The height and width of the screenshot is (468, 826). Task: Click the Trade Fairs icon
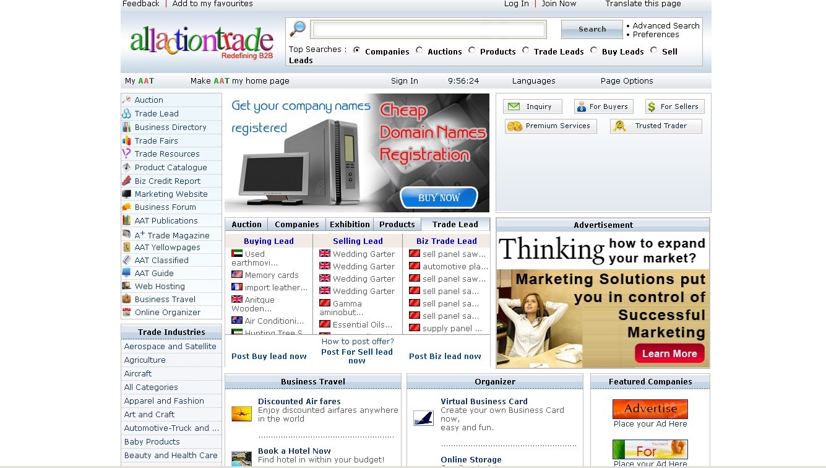pos(127,141)
